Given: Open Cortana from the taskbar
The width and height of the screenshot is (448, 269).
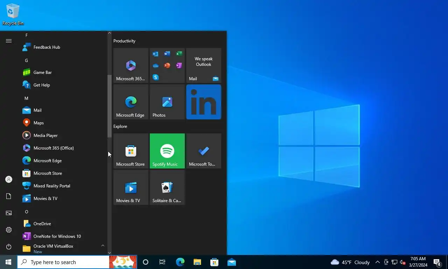Looking at the screenshot, I should [x=146, y=262].
